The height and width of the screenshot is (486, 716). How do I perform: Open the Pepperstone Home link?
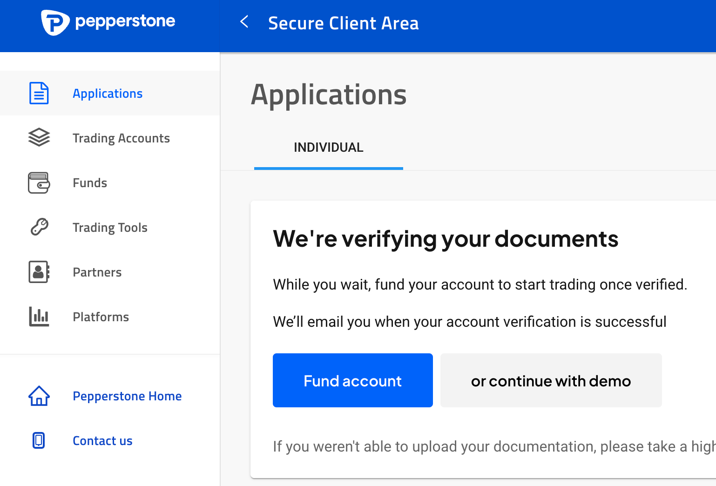[127, 396]
